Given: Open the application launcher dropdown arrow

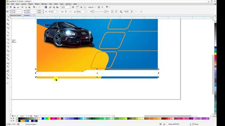Looking at the screenshot, I should tap(109, 7).
